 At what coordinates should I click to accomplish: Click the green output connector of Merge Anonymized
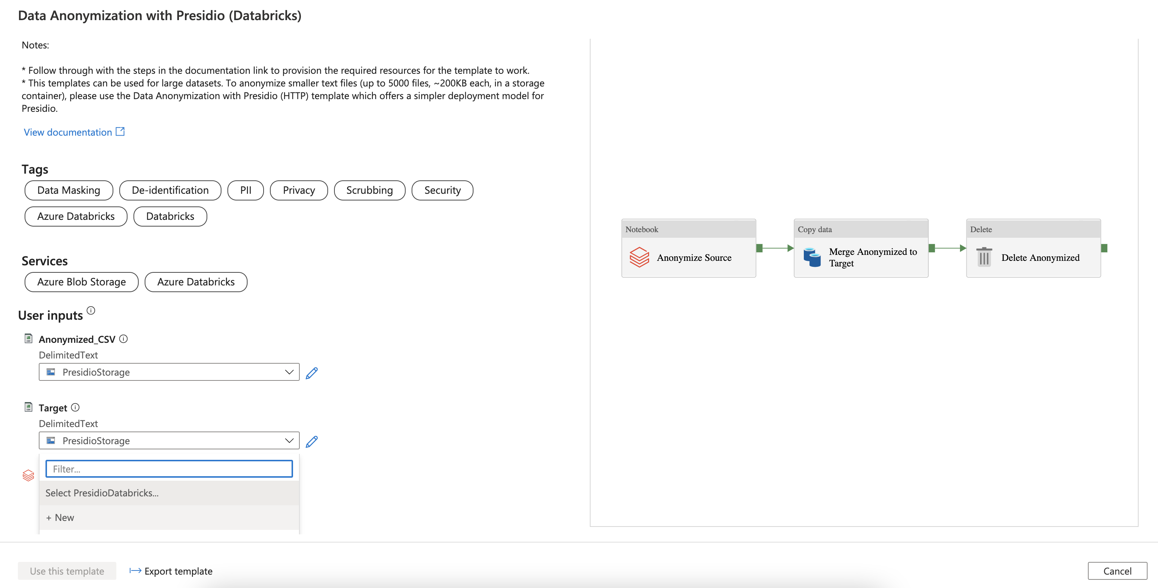tap(932, 248)
